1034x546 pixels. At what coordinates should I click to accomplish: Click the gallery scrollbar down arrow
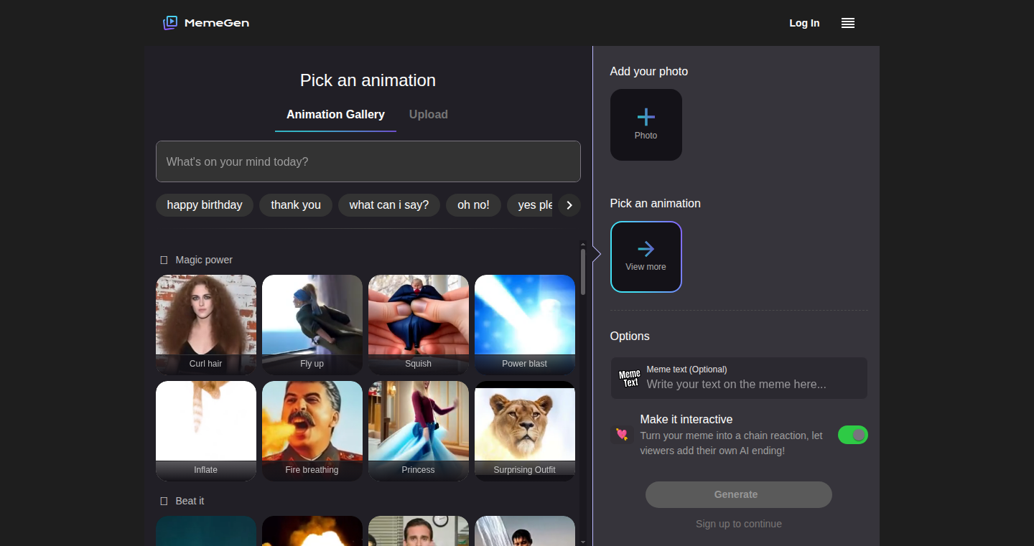pyautogui.click(x=583, y=542)
